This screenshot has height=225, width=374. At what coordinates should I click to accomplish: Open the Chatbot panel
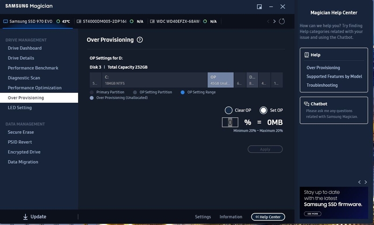click(x=334, y=110)
